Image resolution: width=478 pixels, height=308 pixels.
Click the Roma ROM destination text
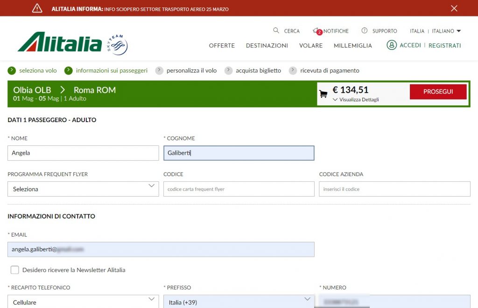[95, 90]
